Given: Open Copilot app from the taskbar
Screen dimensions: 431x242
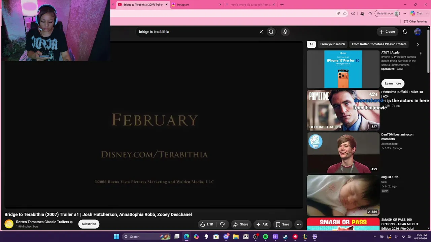Looking at the screenshot, I should pyautogui.click(x=196, y=237).
